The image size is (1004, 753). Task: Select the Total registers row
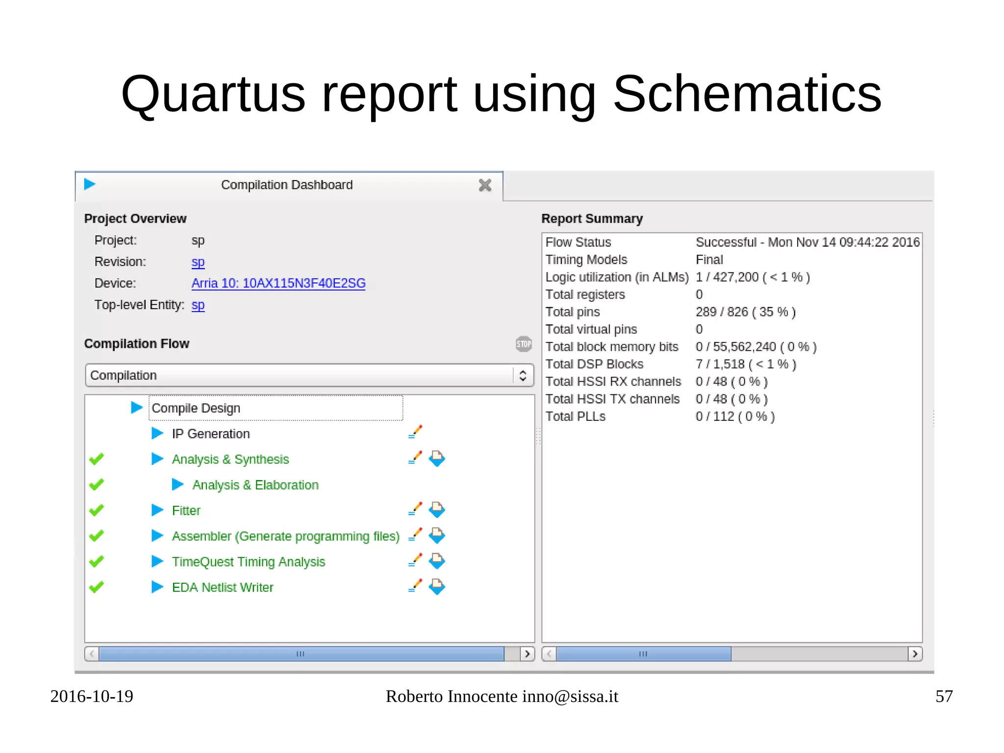pyautogui.click(x=732, y=294)
